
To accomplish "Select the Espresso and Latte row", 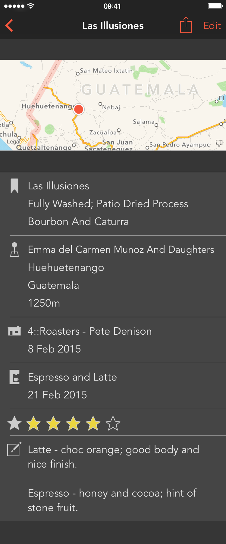I will click(72, 377).
